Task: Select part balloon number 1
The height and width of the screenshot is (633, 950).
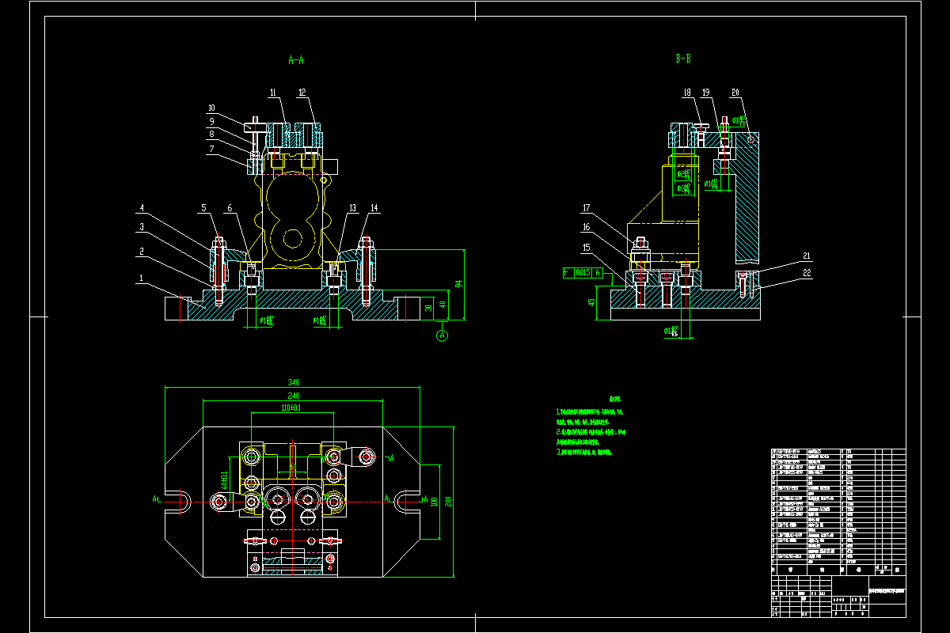Action: (x=142, y=279)
